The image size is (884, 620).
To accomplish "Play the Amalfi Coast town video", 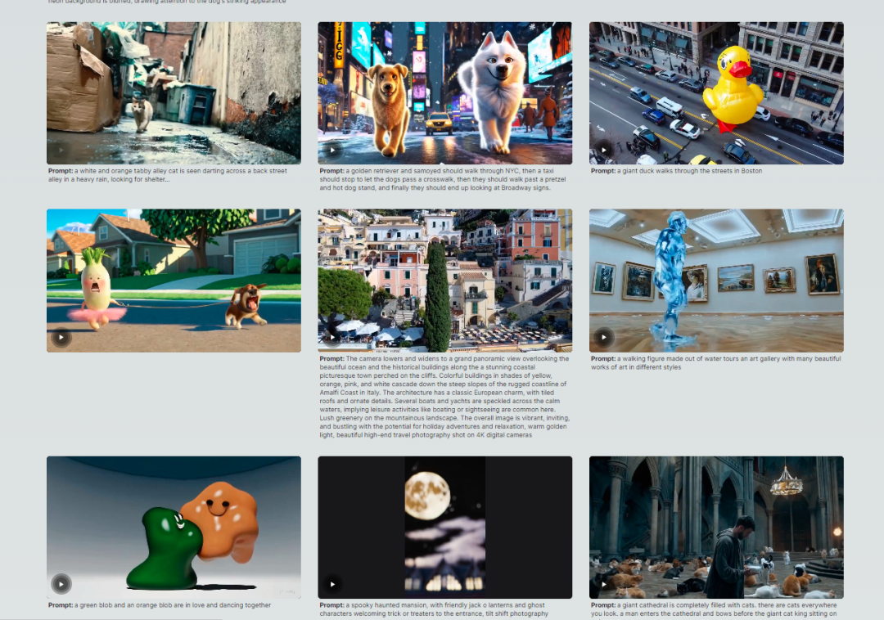I will (x=332, y=338).
